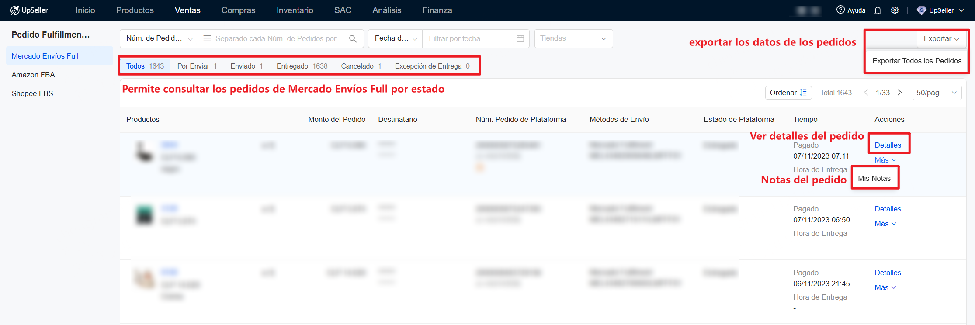The image size is (975, 325).
Task: Click the UpSeller account avatar
Action: (921, 10)
